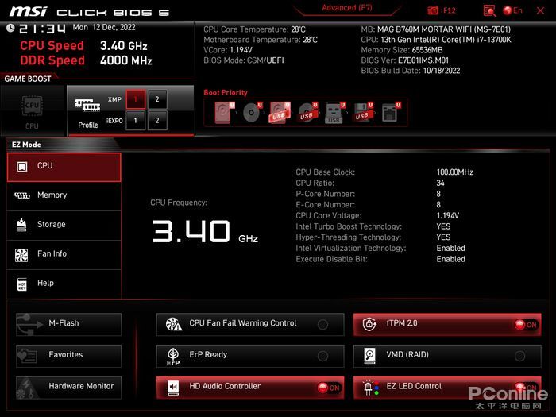
Task: Open Favorites
Action: click(69, 356)
